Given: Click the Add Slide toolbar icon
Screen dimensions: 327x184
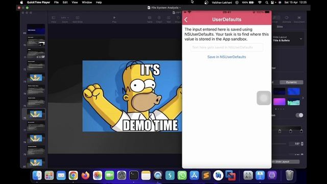Looking at the screenshot, I should (x=78, y=19).
